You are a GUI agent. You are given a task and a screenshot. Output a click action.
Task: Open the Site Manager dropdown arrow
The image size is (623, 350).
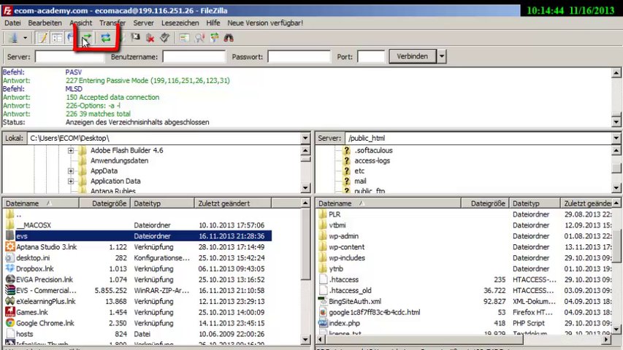(25, 38)
